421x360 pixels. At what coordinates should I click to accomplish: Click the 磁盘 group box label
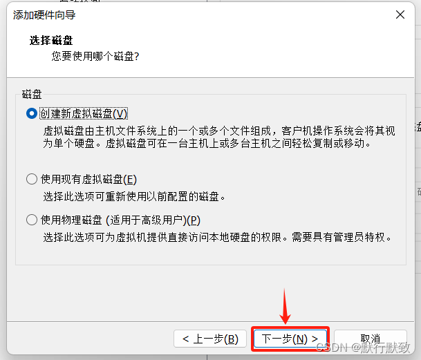click(32, 95)
